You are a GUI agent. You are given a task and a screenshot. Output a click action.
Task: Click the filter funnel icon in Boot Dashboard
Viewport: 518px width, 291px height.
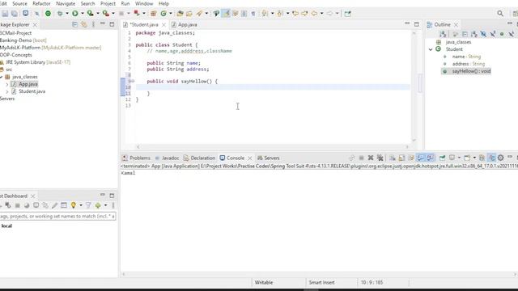[x=88, y=205]
